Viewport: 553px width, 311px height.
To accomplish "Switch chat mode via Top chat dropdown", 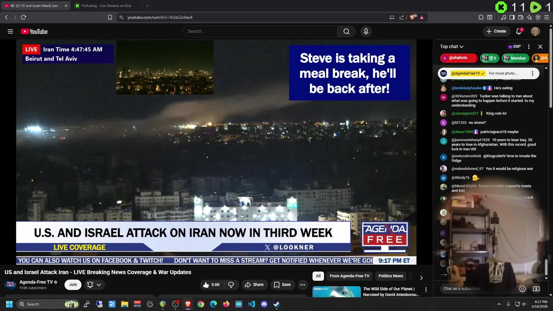I will point(452,47).
